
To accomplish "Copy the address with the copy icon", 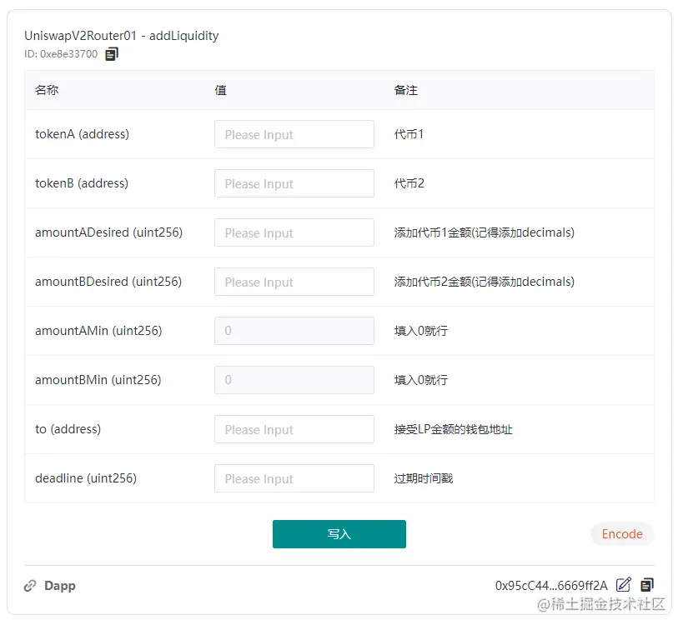I will 647,585.
